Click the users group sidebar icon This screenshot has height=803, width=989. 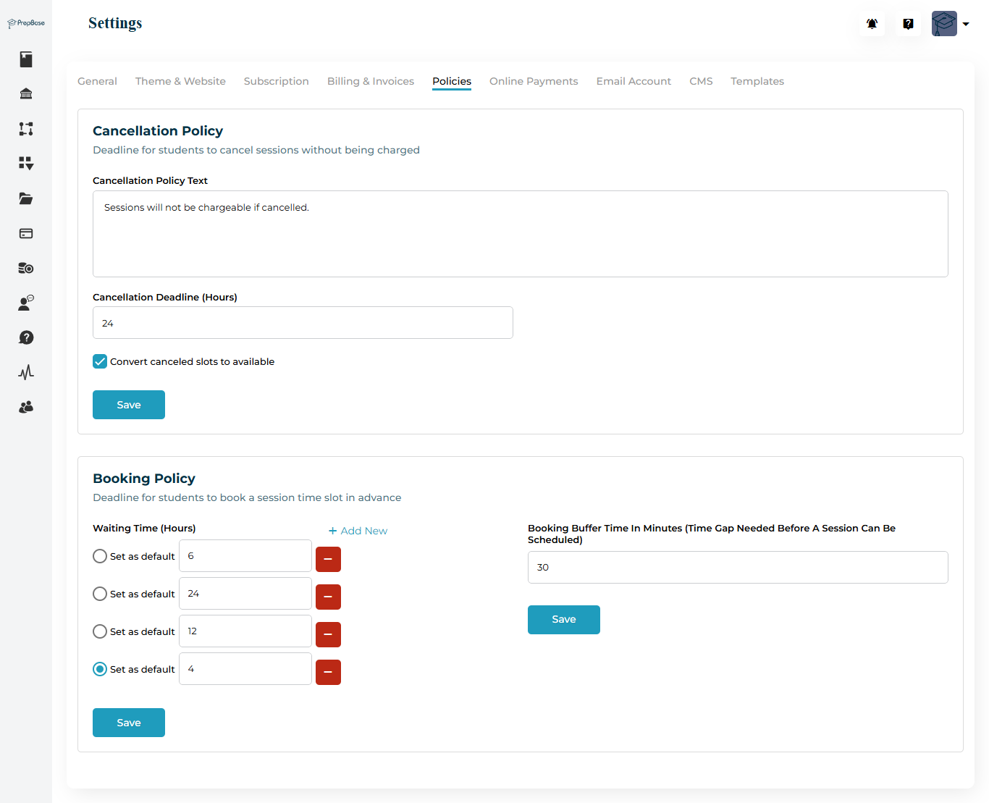point(26,407)
